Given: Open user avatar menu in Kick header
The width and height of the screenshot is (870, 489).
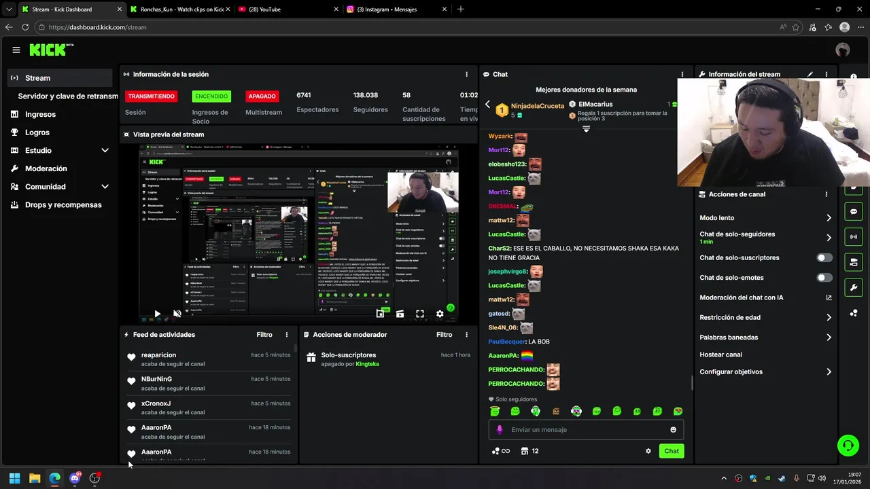Looking at the screenshot, I should pyautogui.click(x=843, y=50).
